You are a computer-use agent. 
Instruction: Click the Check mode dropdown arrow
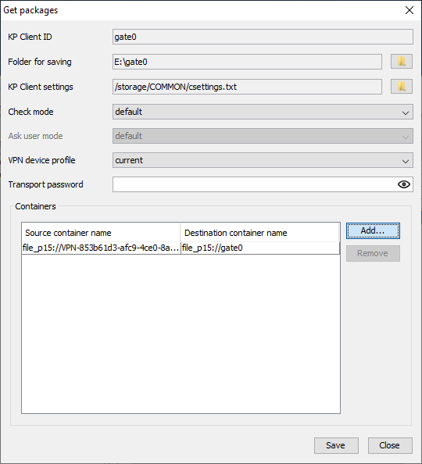click(406, 112)
